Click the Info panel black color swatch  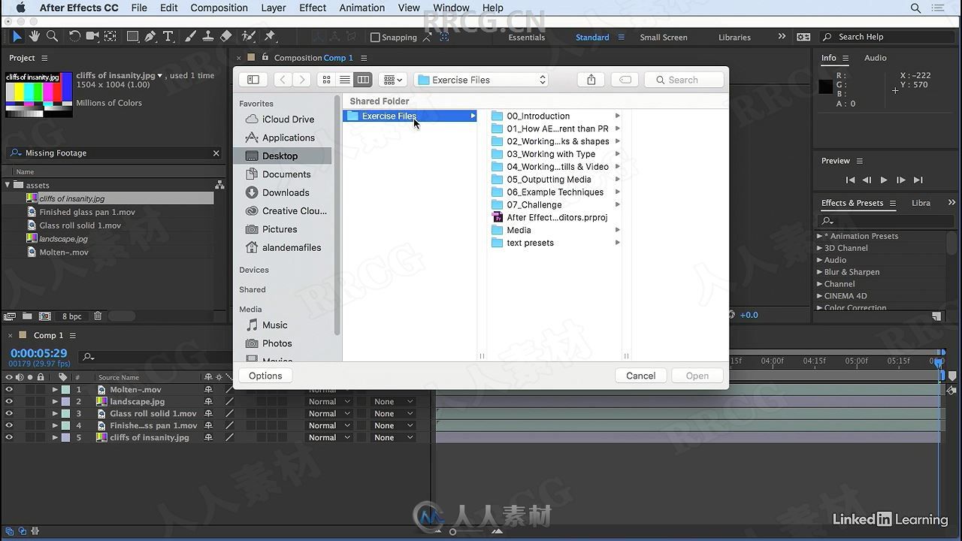coord(825,86)
